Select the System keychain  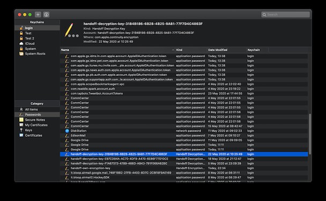[38, 49]
